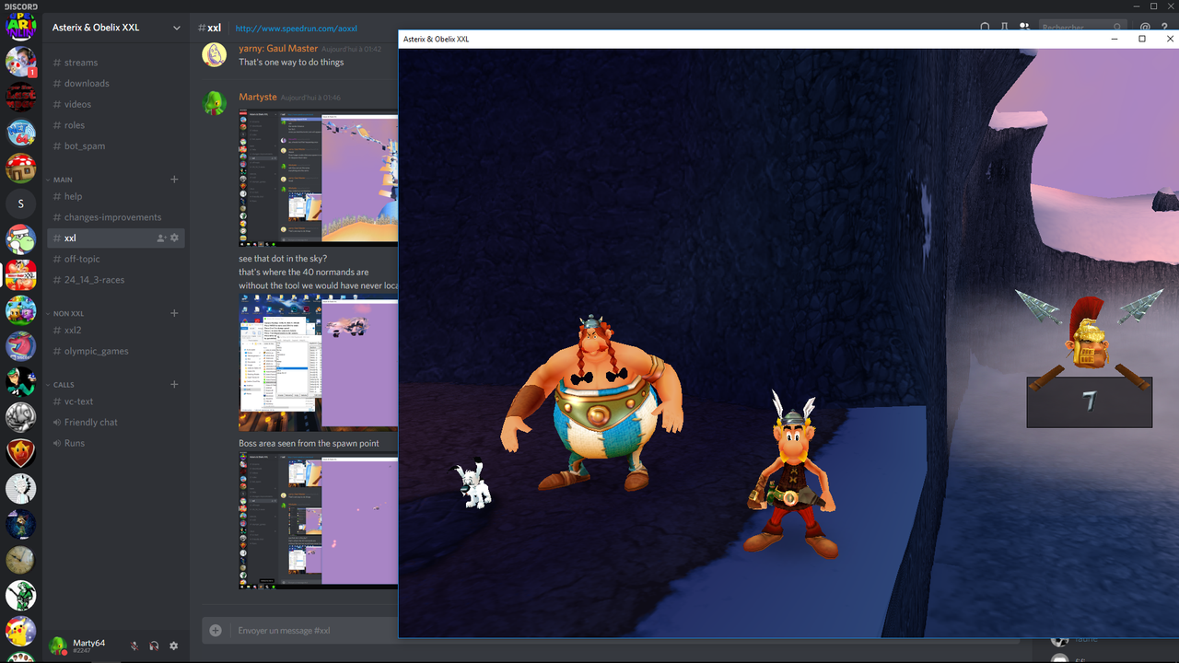This screenshot has height=663, width=1179.
Task: Toggle the member list icon in Discord header
Action: [1024, 28]
